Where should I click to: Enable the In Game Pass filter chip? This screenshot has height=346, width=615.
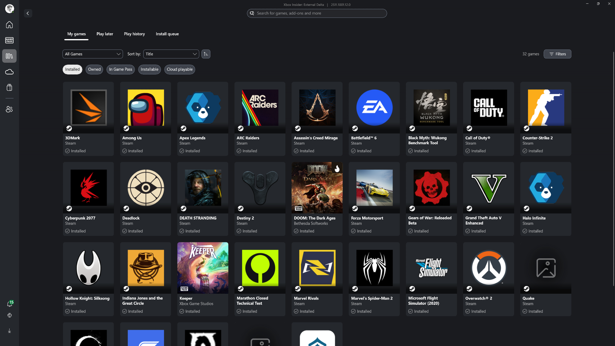point(121,70)
